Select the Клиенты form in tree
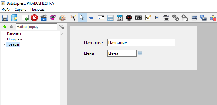This screenshot has width=217, height=105. pyautogui.click(x=14, y=34)
